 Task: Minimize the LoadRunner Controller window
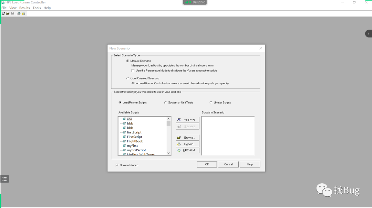342,2
